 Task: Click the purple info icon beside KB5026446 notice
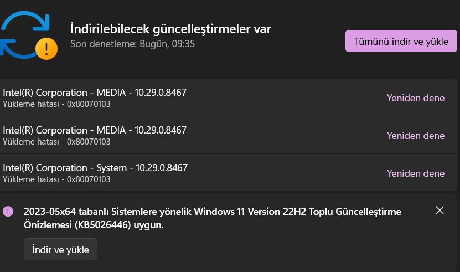(x=8, y=211)
